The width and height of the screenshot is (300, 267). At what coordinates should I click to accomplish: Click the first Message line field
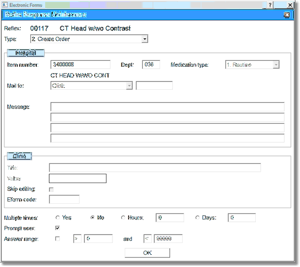(x=167, y=107)
